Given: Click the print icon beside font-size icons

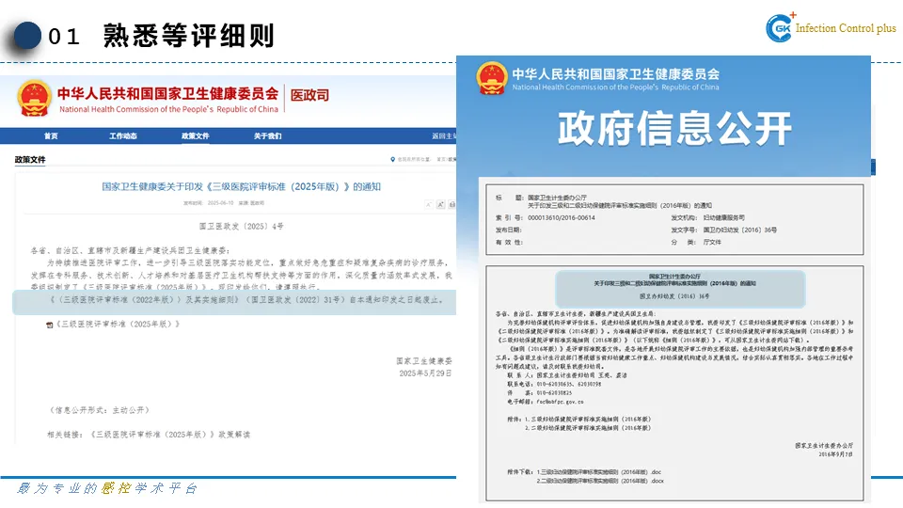Looking at the screenshot, I should [x=452, y=204].
